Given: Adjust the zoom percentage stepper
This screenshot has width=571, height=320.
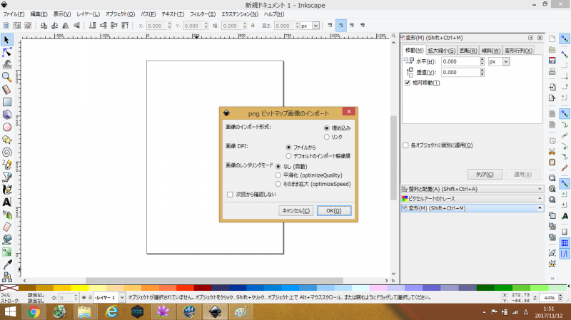Looking at the screenshot, I should 560,298.
